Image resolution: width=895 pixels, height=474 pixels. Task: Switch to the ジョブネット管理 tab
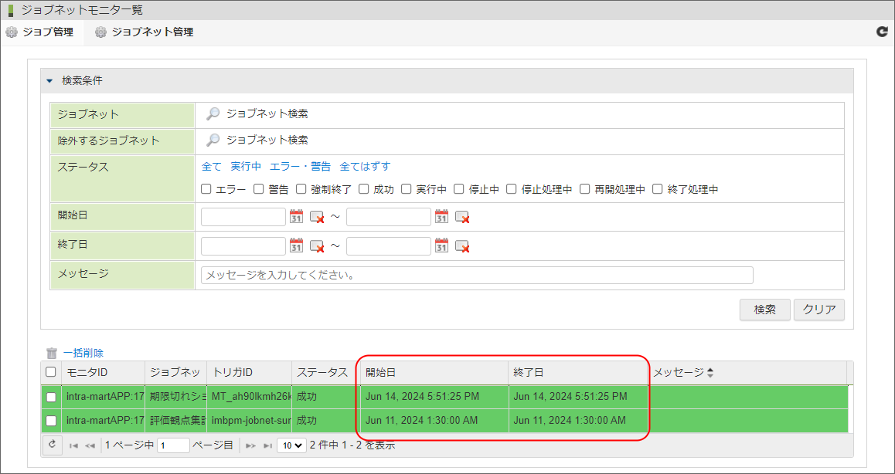(x=148, y=32)
